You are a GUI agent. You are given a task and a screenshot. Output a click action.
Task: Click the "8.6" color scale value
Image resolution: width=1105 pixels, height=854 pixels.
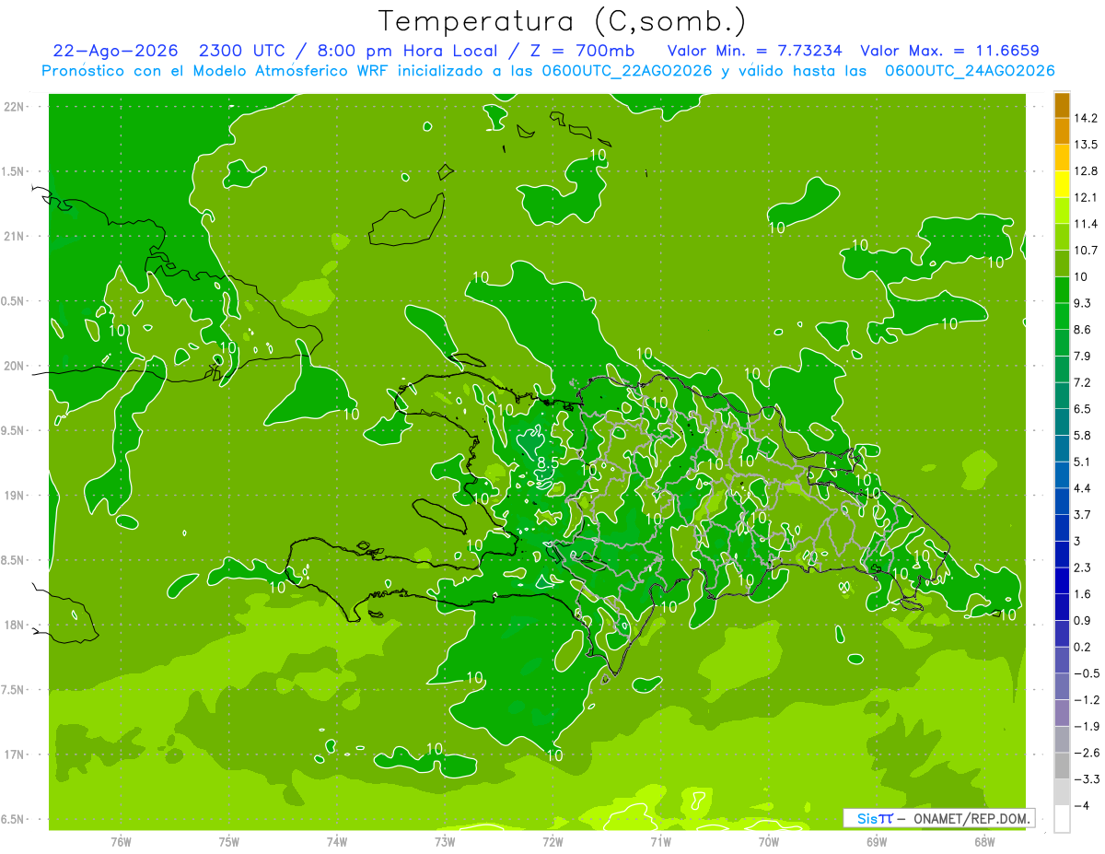(x=1083, y=329)
